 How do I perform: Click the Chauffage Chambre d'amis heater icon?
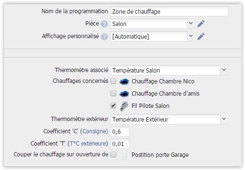point(124,94)
